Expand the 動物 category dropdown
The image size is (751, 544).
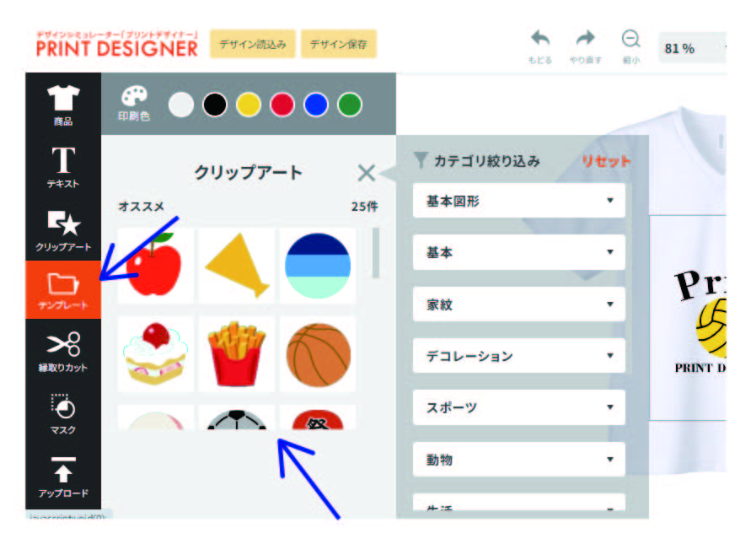[x=518, y=460]
